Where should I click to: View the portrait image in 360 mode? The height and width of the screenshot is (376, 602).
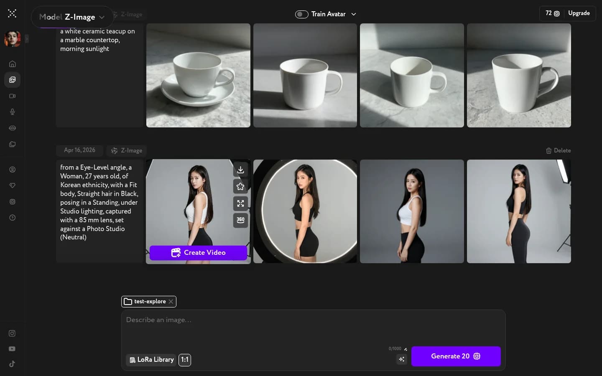pos(240,220)
